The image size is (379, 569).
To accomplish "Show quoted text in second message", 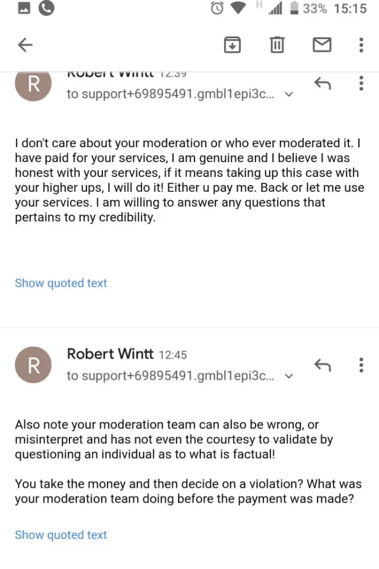I will click(x=60, y=535).
